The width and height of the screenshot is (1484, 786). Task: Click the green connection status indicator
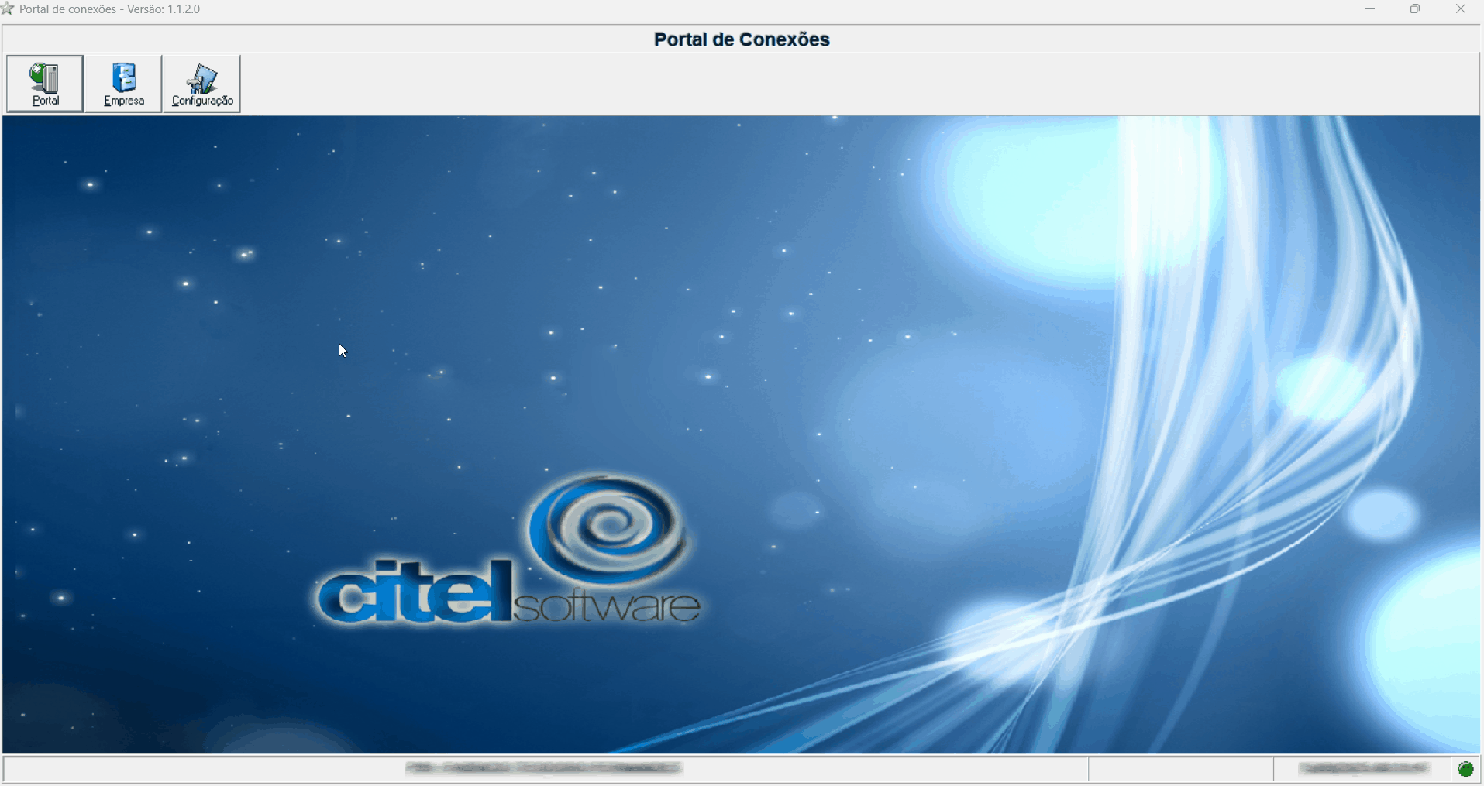(1465, 769)
